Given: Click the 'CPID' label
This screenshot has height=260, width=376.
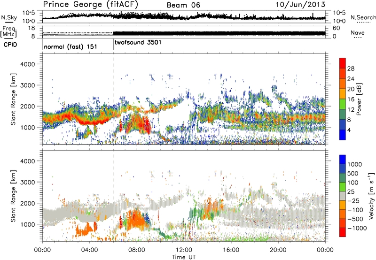Looking at the screenshot, I should [x=10, y=45].
